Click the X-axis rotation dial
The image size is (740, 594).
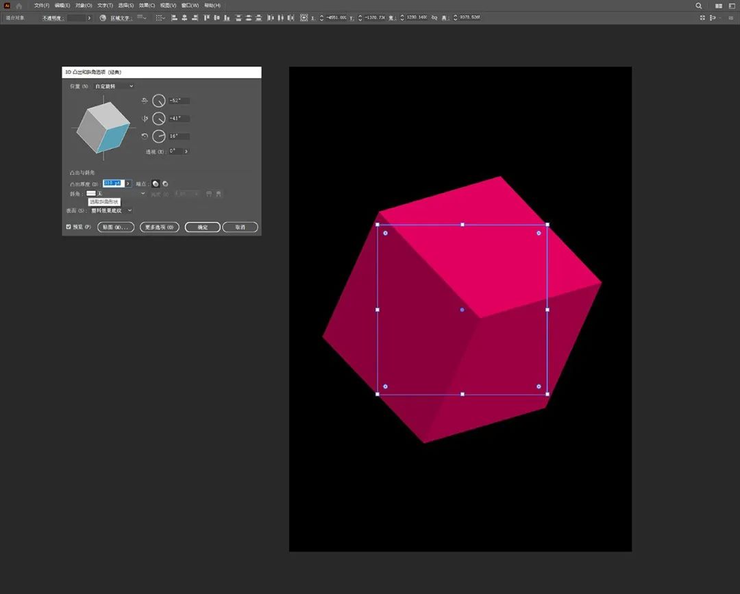coord(159,101)
